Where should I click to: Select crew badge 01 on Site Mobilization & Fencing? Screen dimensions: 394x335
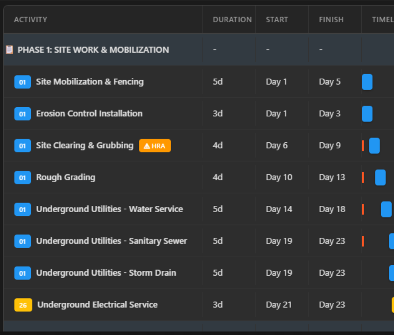pyautogui.click(x=23, y=82)
